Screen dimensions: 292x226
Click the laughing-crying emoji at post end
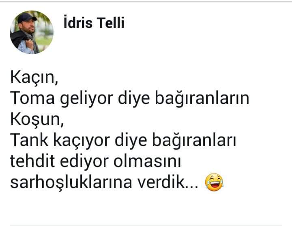click(214, 182)
